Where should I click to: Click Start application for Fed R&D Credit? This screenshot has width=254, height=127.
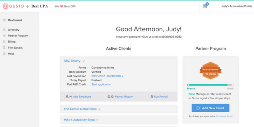point(101,84)
